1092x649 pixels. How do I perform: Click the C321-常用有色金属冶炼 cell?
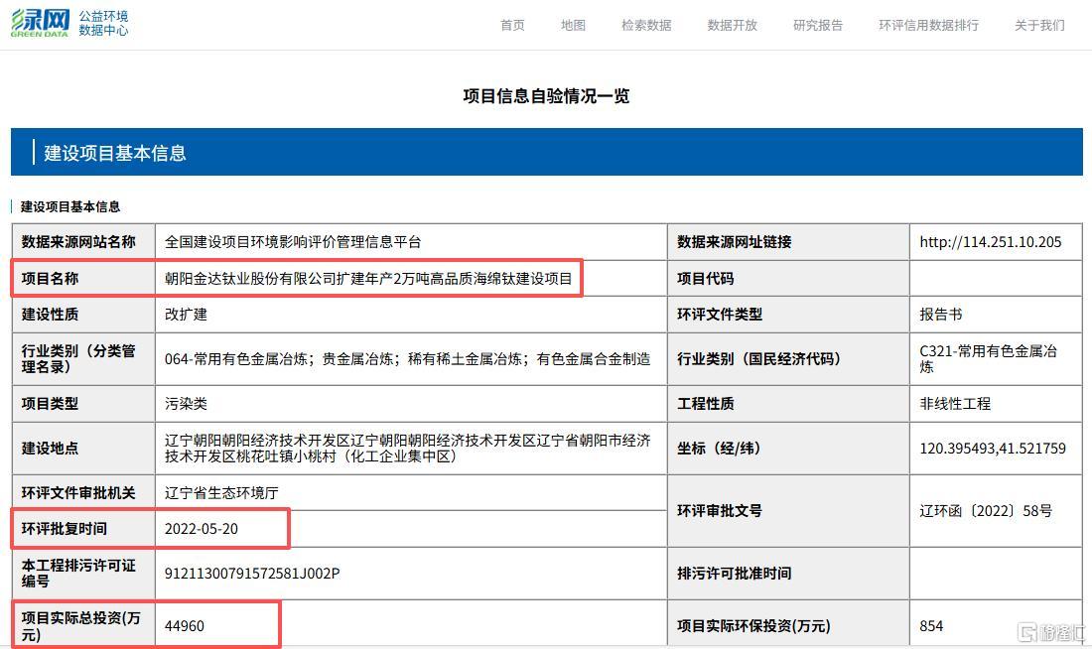[x=996, y=358]
